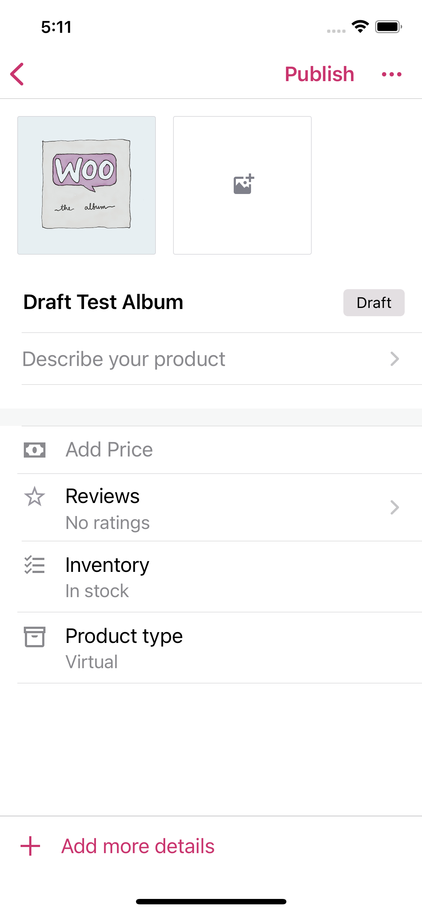Screen dimensions: 422x913
Task: Expand the Reviews row chevron
Action: click(x=395, y=507)
